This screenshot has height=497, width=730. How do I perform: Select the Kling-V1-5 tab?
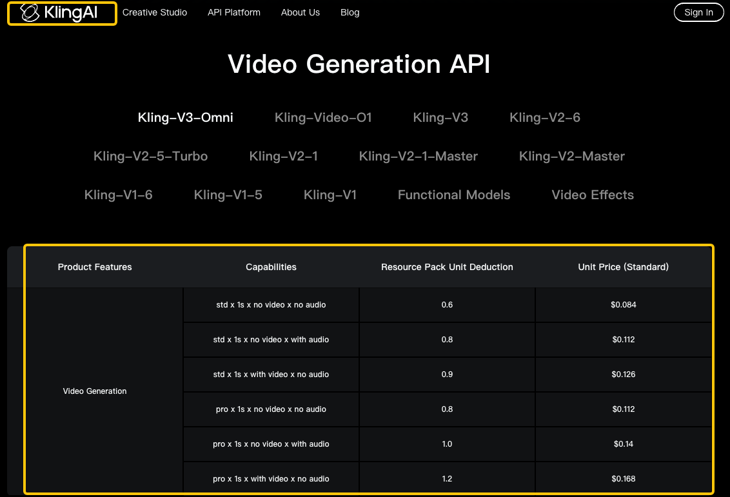pos(228,195)
